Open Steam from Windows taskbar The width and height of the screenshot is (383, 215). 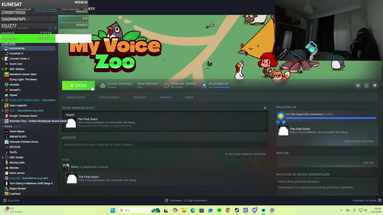point(237,210)
